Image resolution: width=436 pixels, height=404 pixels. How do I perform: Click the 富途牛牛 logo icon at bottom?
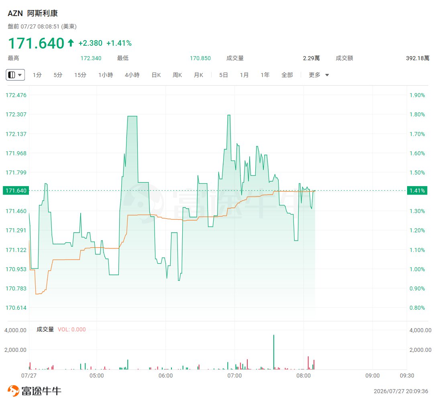coord(13,391)
